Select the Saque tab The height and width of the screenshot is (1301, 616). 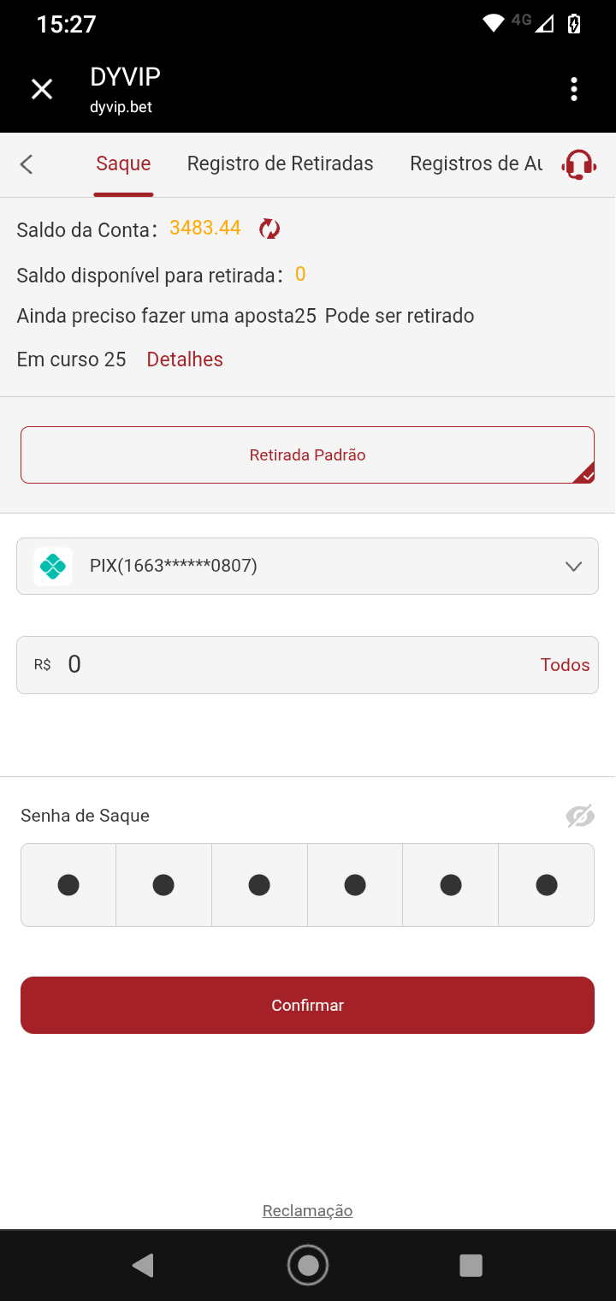(123, 163)
